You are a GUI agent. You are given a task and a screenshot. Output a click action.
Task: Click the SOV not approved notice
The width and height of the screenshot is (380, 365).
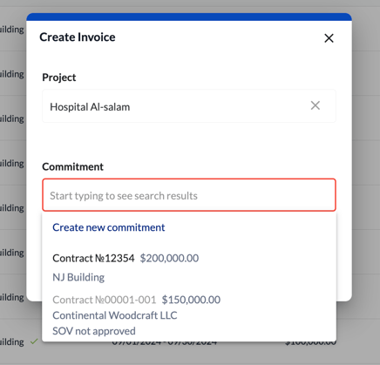(x=94, y=331)
